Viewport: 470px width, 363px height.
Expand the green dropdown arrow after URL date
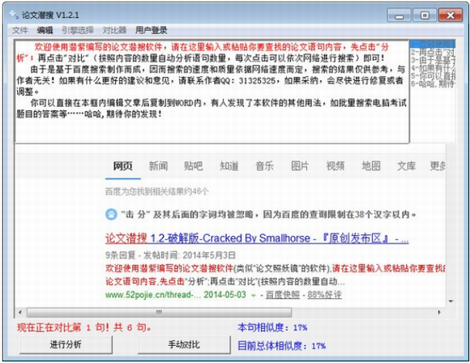[x=254, y=296]
